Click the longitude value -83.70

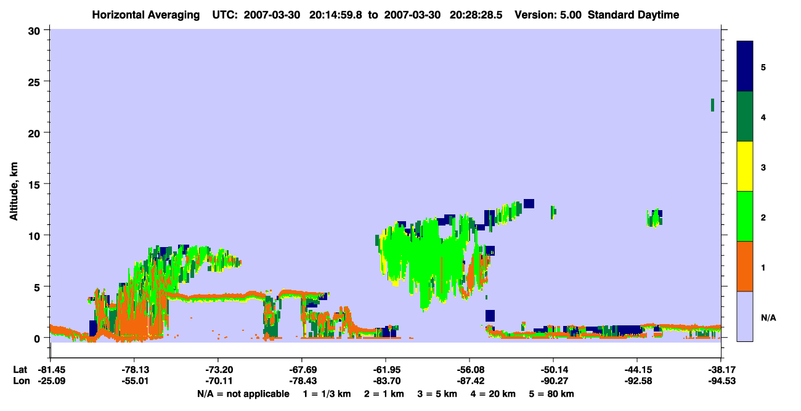(x=386, y=381)
